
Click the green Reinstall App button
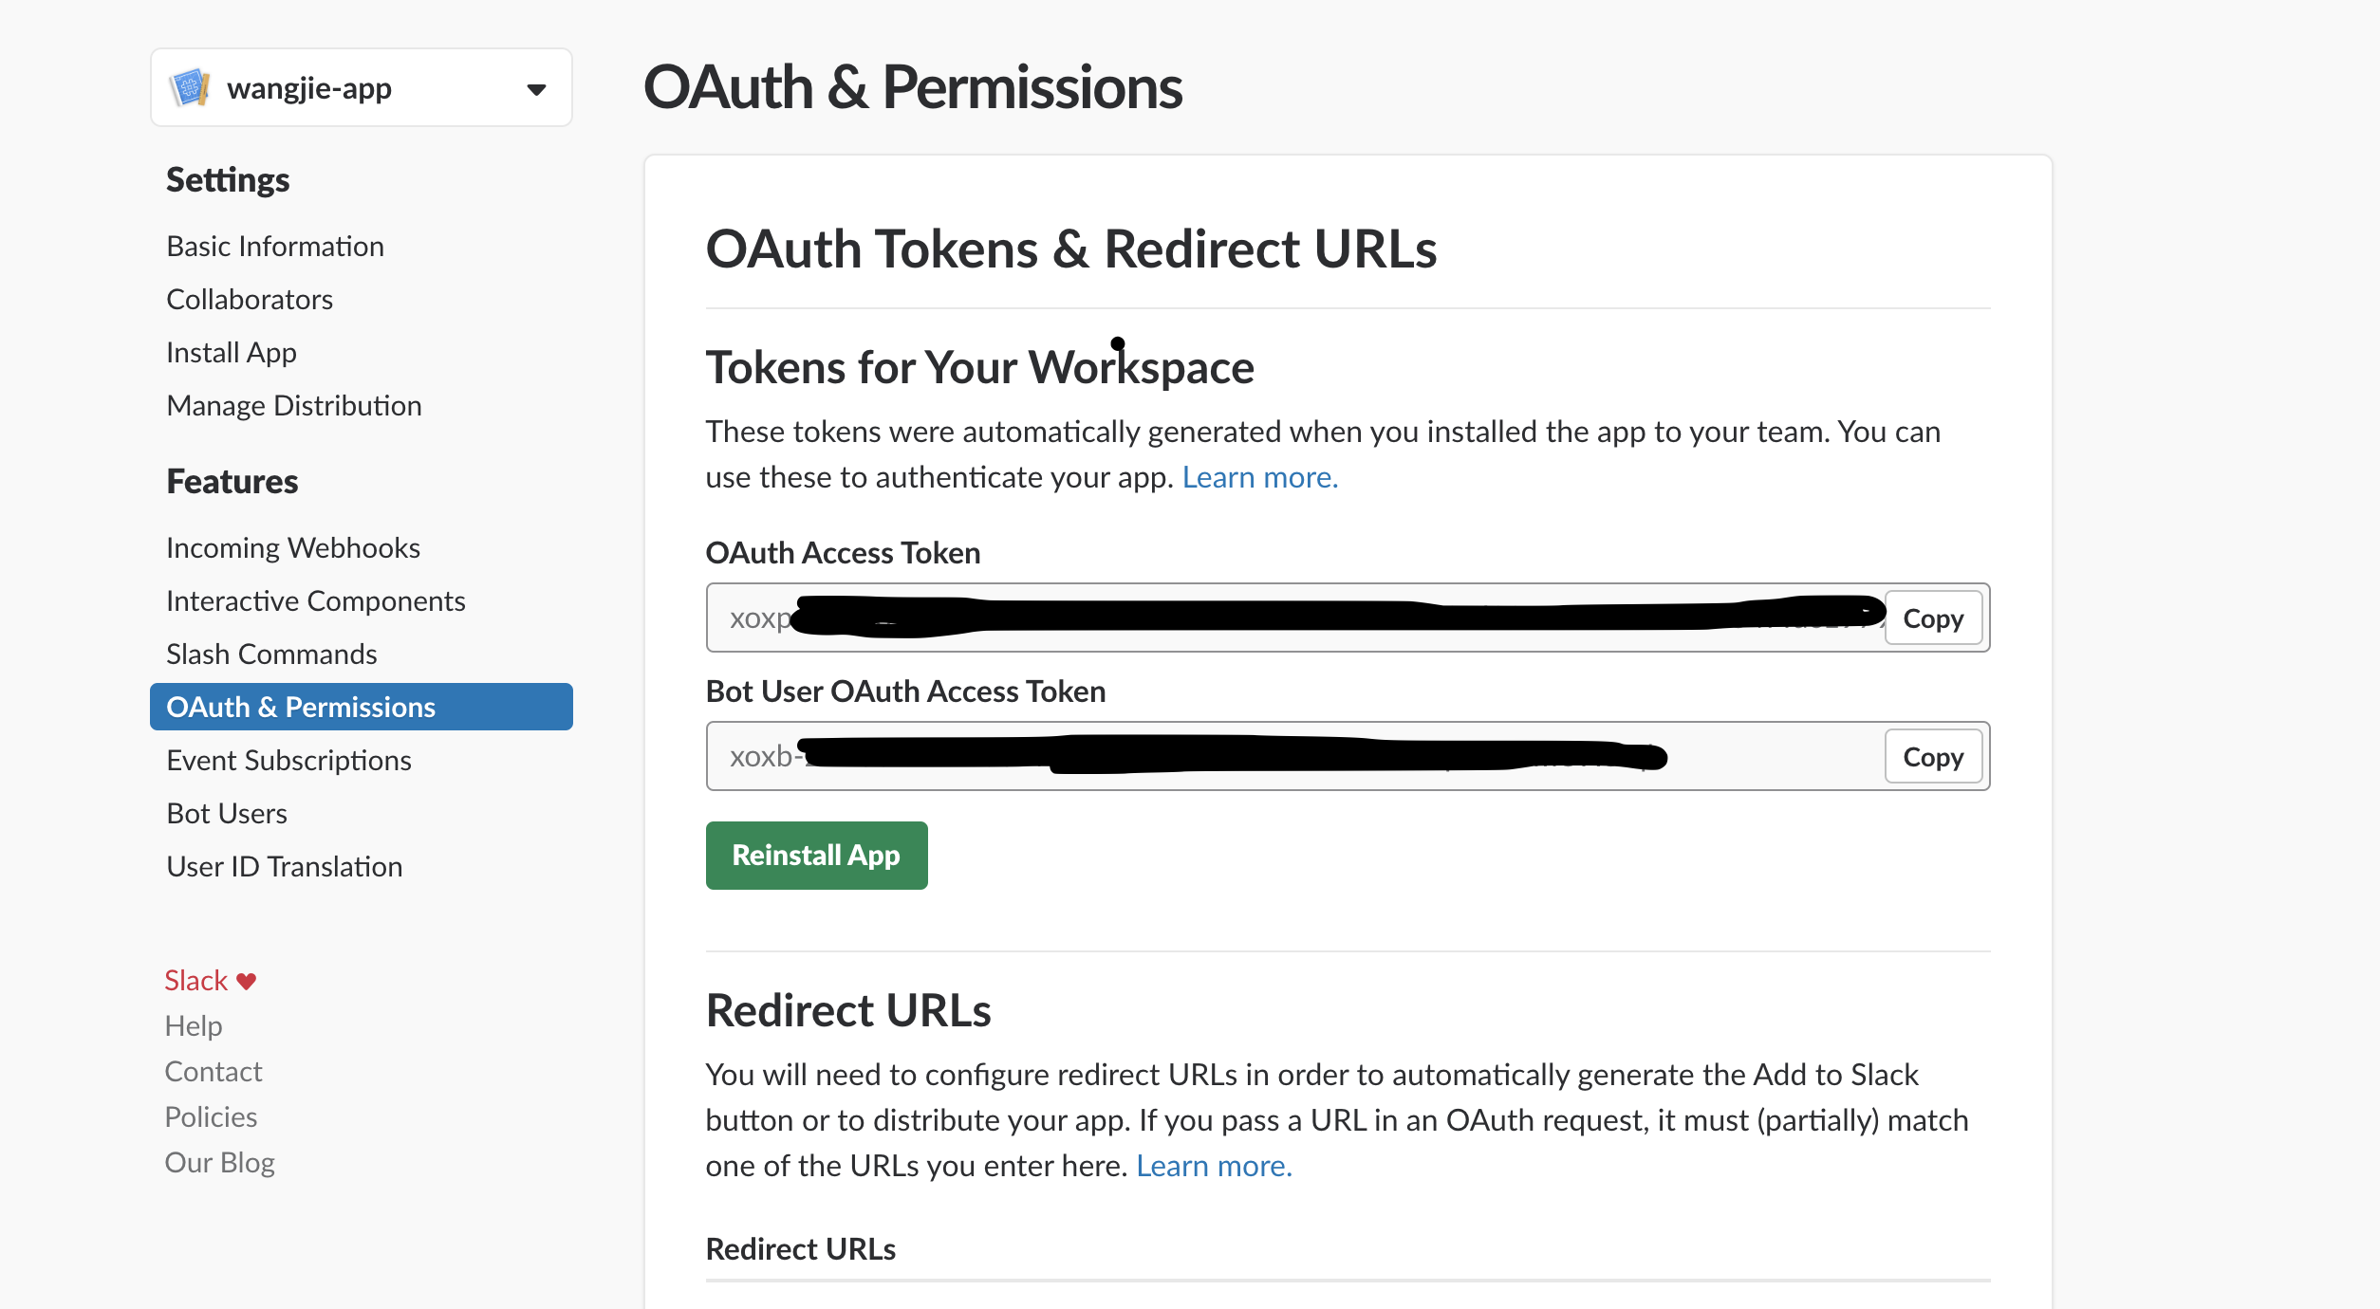(817, 856)
